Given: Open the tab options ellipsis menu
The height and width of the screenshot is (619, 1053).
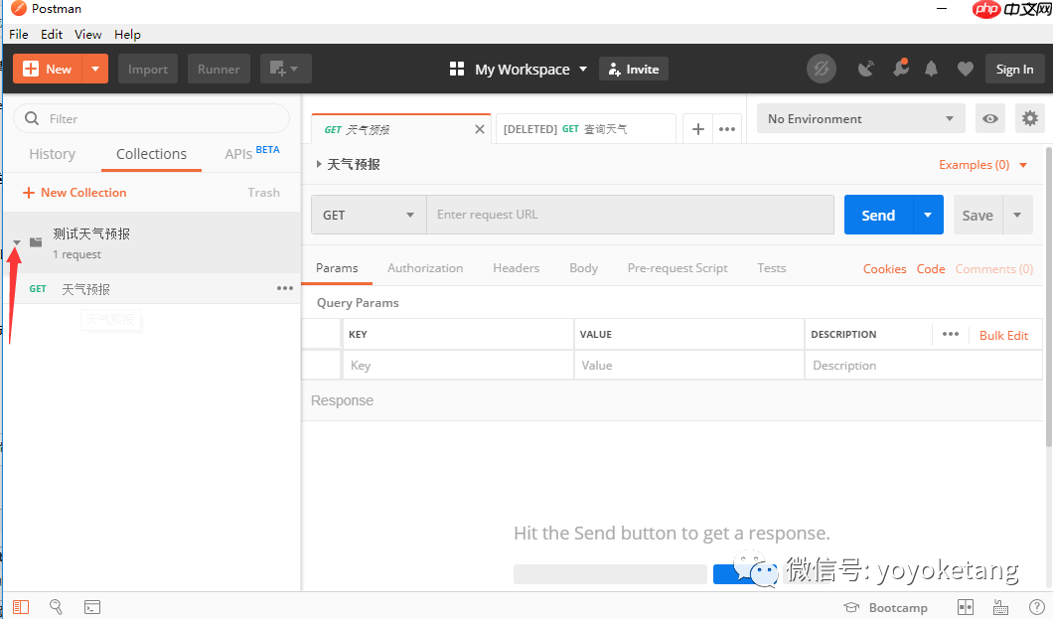Looking at the screenshot, I should (727, 129).
